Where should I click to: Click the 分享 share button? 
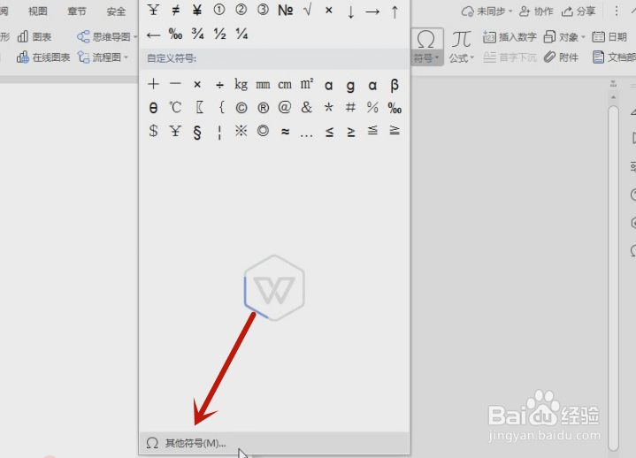(579, 11)
